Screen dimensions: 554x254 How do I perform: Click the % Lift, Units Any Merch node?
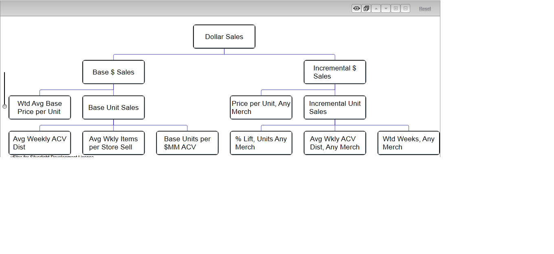tap(261, 143)
